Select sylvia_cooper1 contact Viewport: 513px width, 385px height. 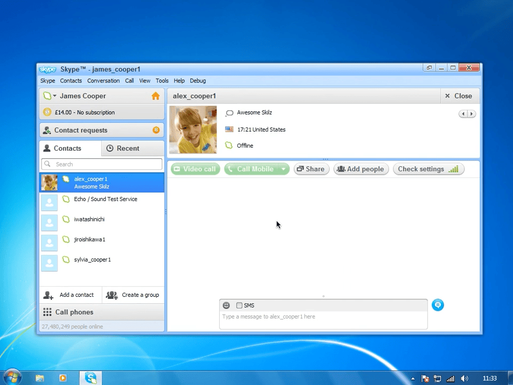click(102, 263)
